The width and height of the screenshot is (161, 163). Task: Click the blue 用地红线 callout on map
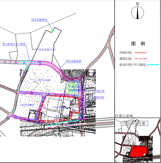pyautogui.click(x=99, y=91)
